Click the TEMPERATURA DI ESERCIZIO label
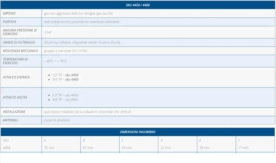Viewport: 276px width, 163px height. point(15,61)
